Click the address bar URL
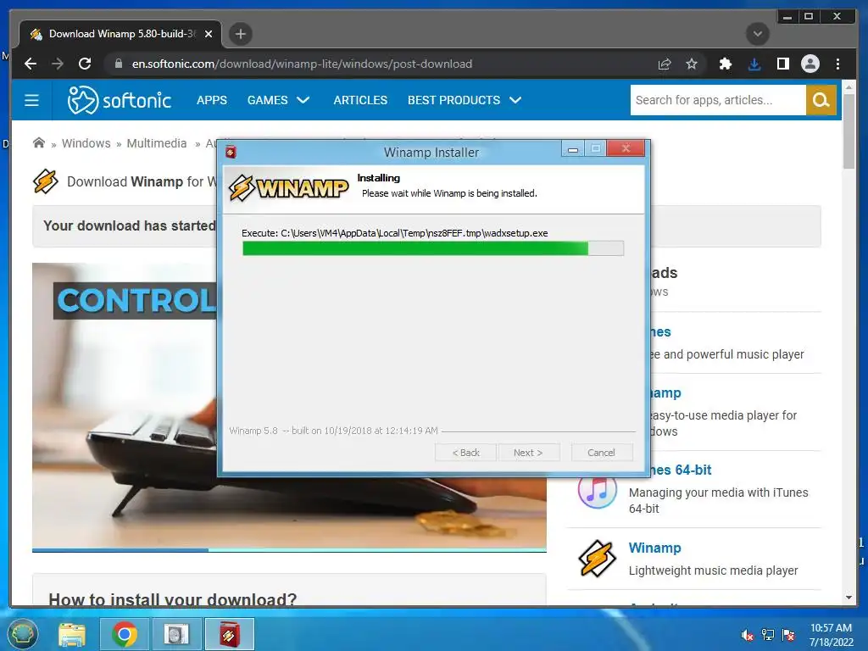The image size is (868, 651). click(x=302, y=64)
